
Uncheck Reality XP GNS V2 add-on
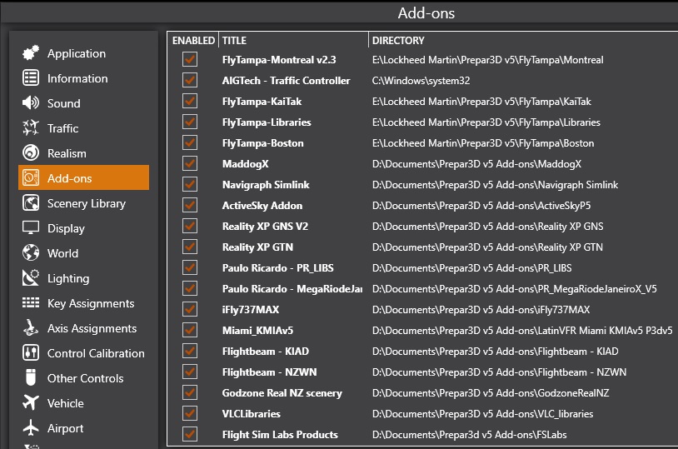pyautogui.click(x=189, y=226)
